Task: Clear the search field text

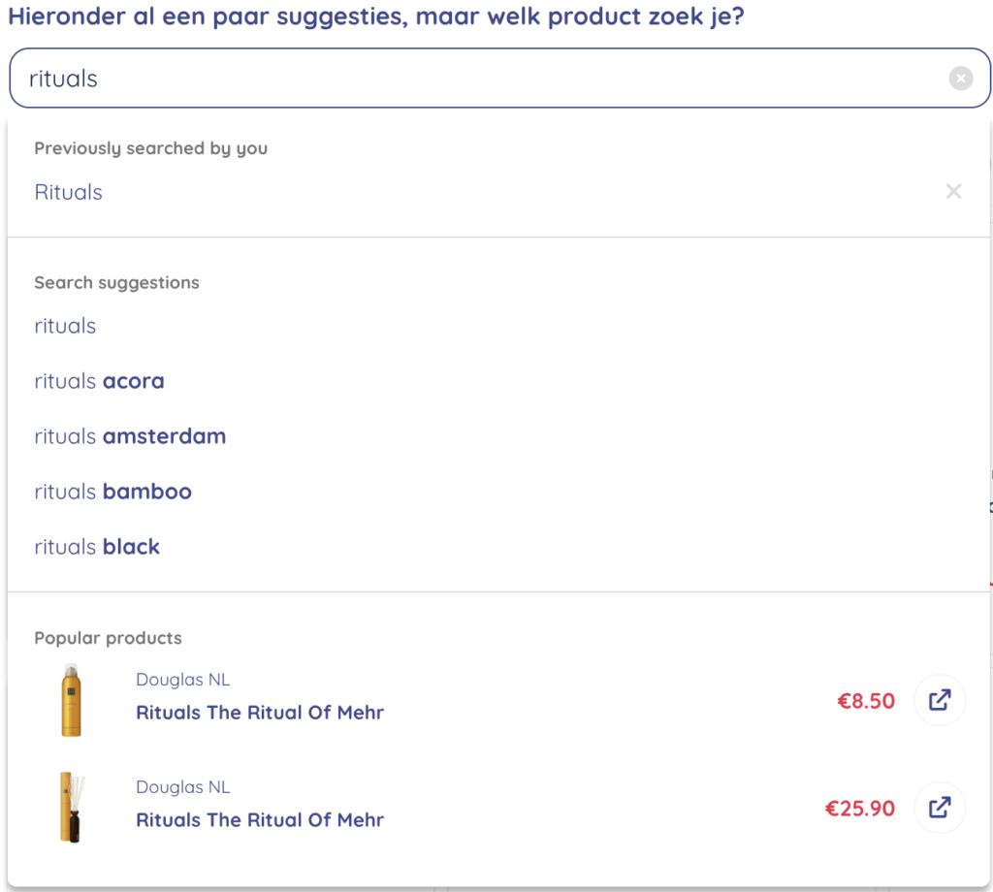Action: pyautogui.click(x=960, y=79)
